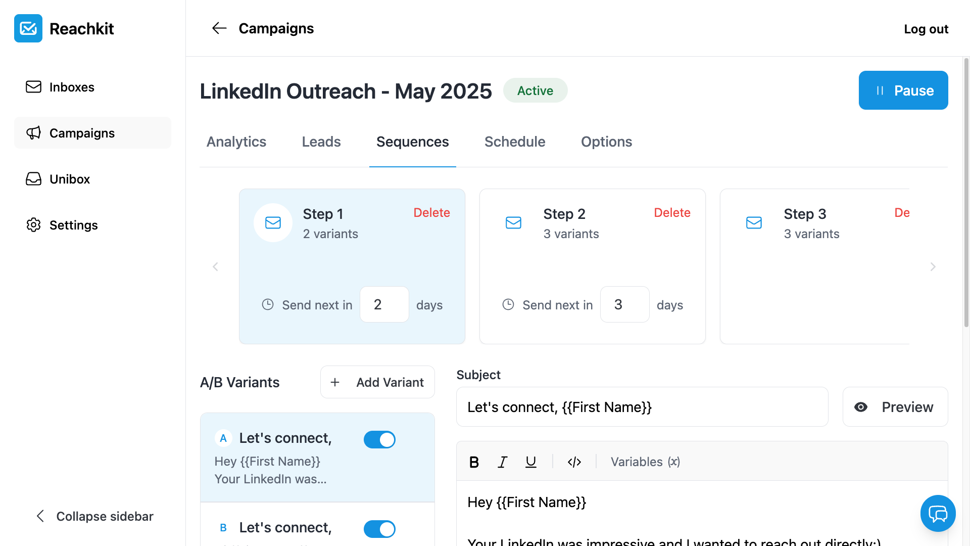Switch to the Schedule tab

tap(514, 142)
